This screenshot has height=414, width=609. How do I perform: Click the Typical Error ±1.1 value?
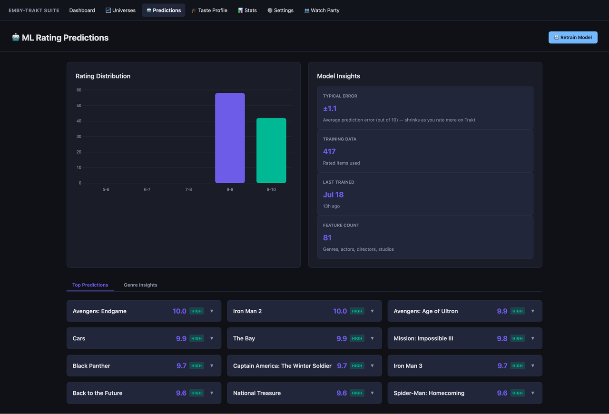tap(330, 108)
